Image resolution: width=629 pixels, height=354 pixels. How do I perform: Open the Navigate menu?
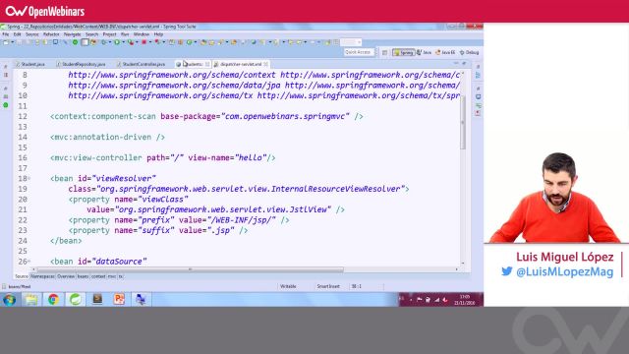coord(72,34)
